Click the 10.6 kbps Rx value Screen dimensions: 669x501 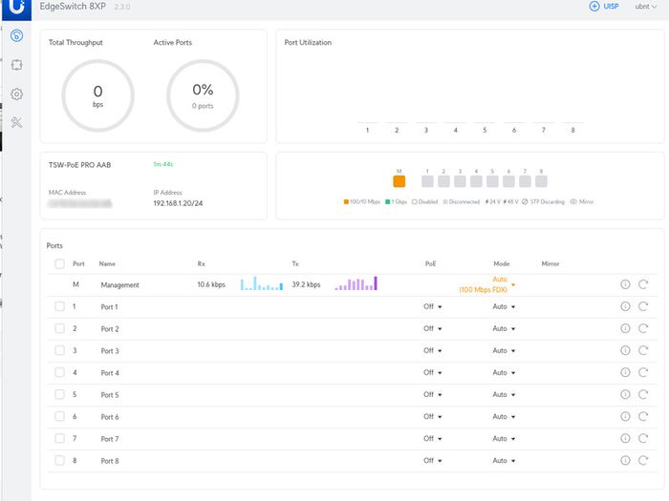point(211,284)
